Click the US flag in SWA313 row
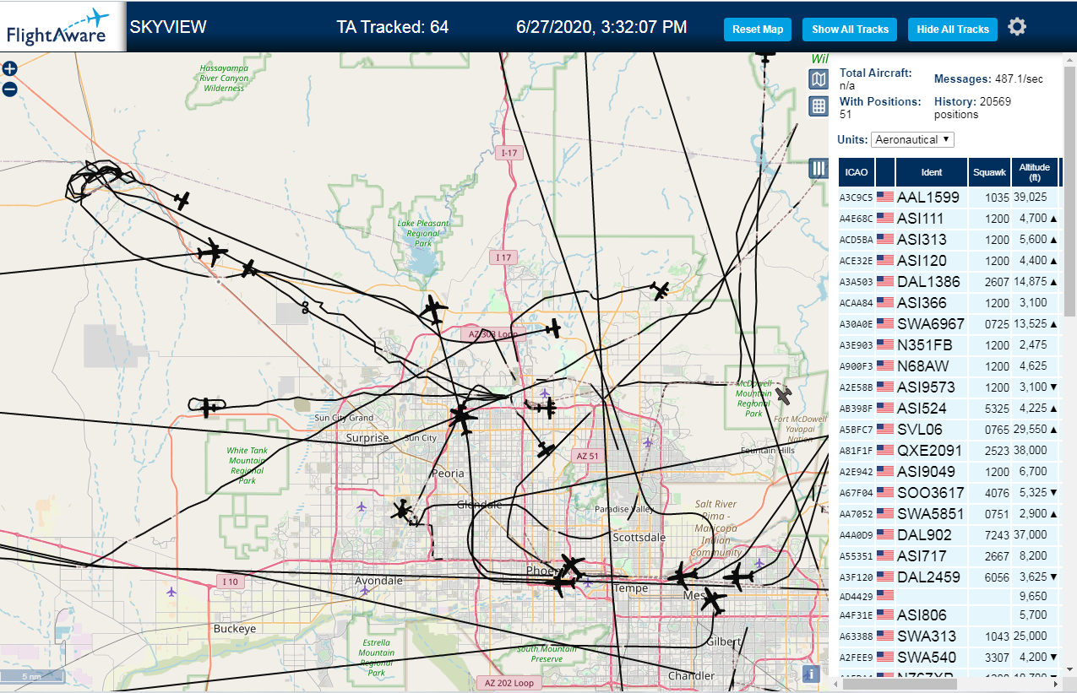Viewport: 1077px width, 693px height. click(x=885, y=636)
